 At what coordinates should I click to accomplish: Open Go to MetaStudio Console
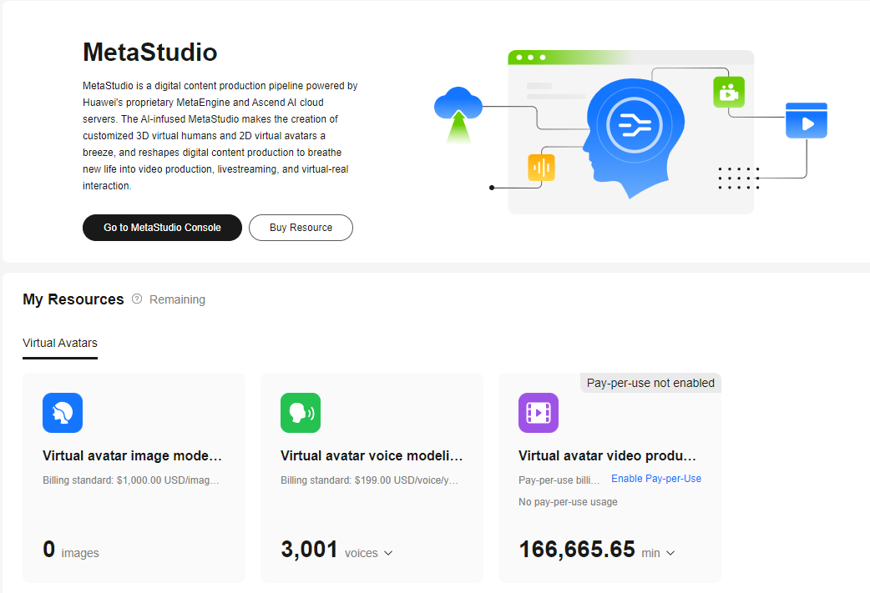coord(162,228)
